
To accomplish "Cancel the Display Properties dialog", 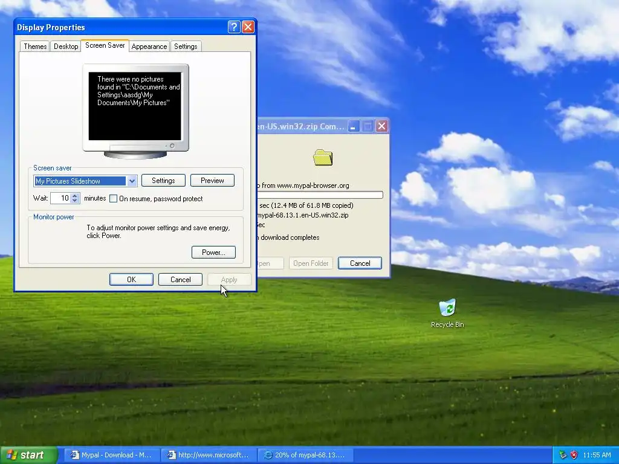I will 180,279.
